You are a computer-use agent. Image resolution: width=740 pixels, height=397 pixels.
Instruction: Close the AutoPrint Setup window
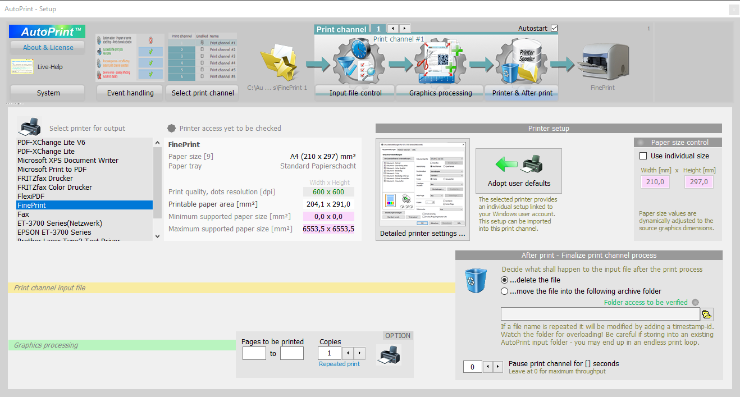(x=733, y=10)
